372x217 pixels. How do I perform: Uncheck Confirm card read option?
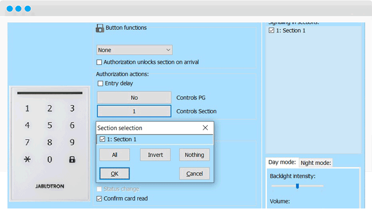click(x=99, y=199)
